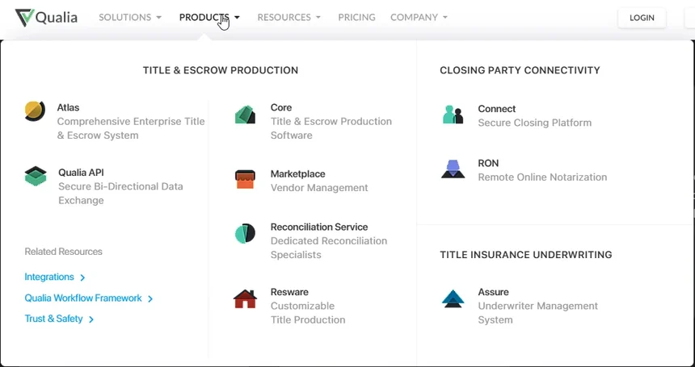Select the Atlas product title
Screen dimensions: 695x367
68,107
